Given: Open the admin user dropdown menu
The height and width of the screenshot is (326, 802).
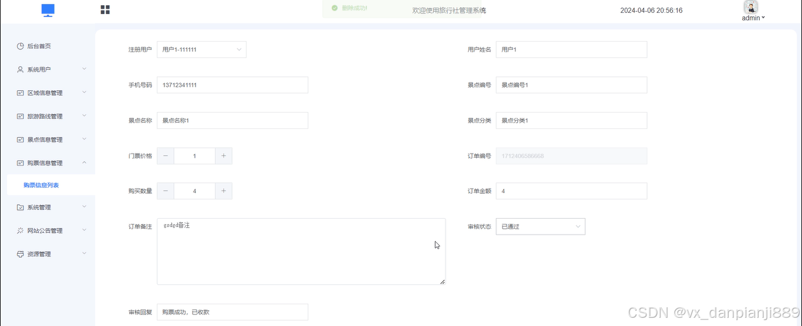Looking at the screenshot, I should pyautogui.click(x=753, y=18).
